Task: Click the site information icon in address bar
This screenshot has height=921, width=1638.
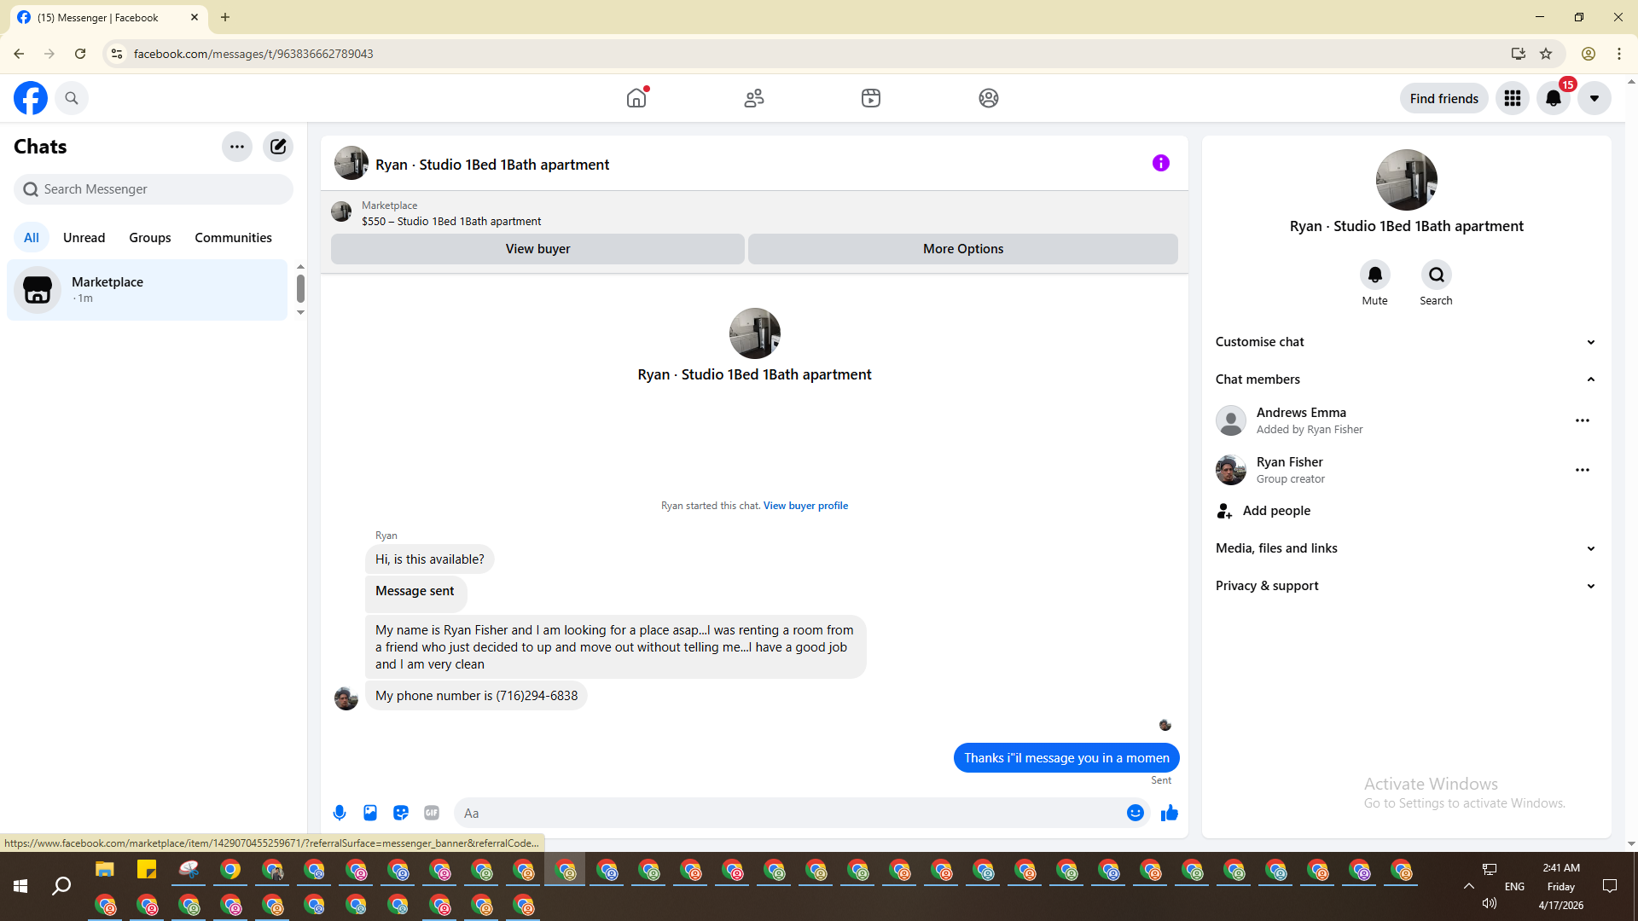Action: (x=117, y=54)
